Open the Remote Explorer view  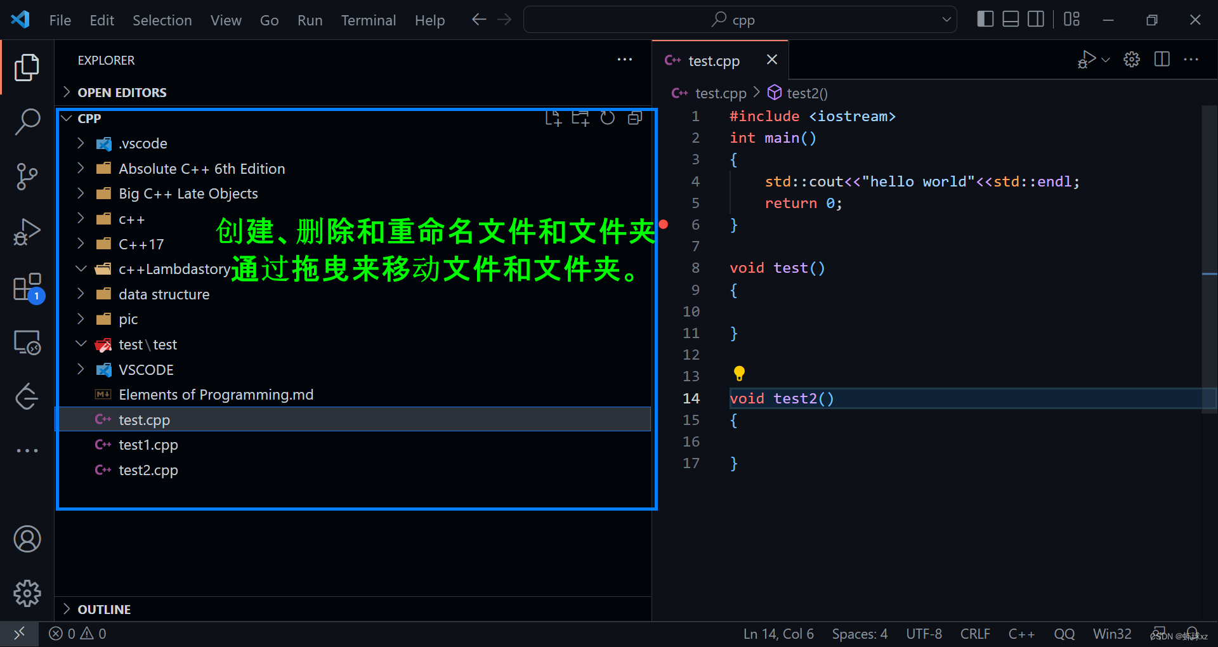(x=27, y=343)
